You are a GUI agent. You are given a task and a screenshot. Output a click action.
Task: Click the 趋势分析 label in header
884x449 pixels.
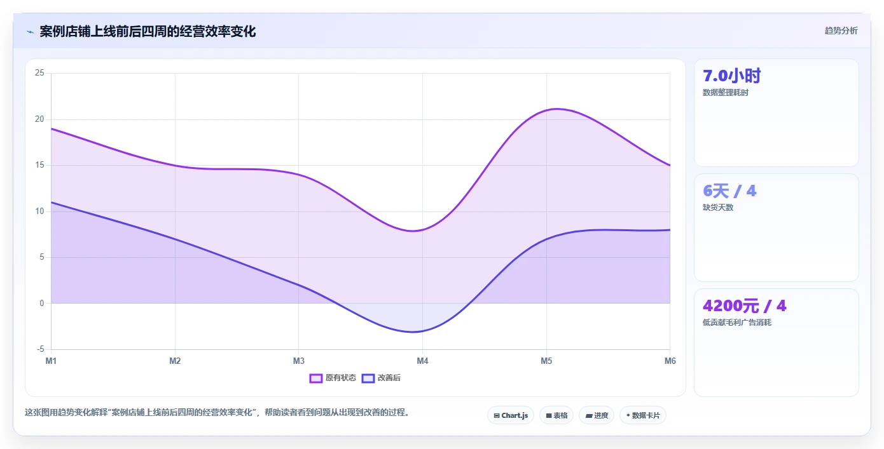[x=841, y=30]
